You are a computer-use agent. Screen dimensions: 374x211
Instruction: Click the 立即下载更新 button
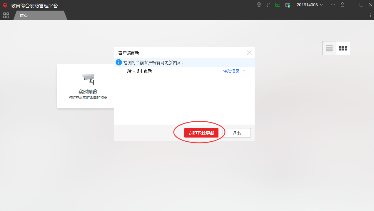pos(201,133)
